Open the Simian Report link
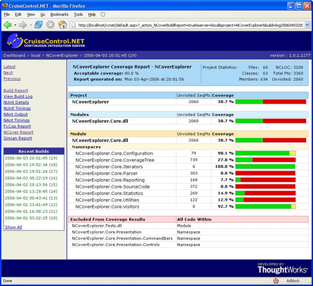Screen dimensions: 313x286 point(18,138)
